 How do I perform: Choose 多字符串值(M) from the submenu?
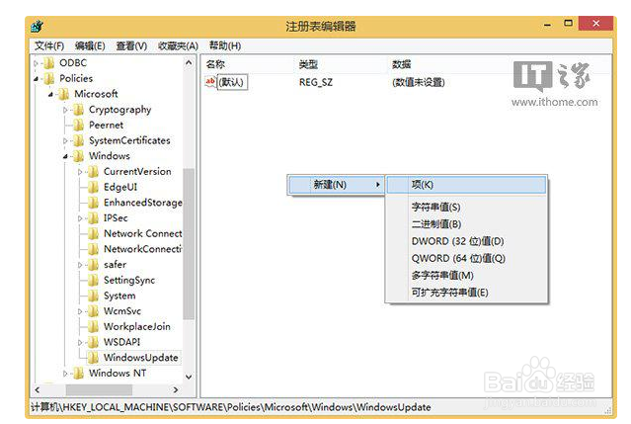click(442, 276)
